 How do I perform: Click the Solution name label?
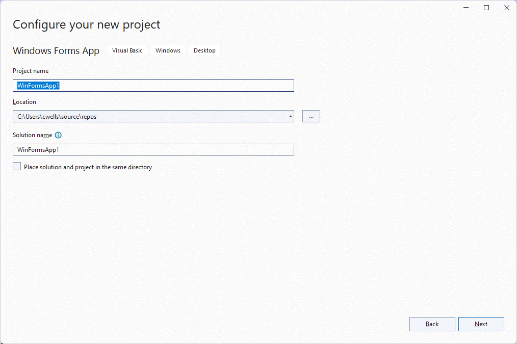coord(32,135)
